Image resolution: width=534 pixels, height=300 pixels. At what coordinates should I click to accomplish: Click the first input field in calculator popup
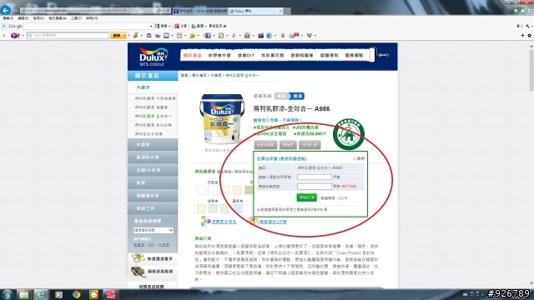pos(314,177)
